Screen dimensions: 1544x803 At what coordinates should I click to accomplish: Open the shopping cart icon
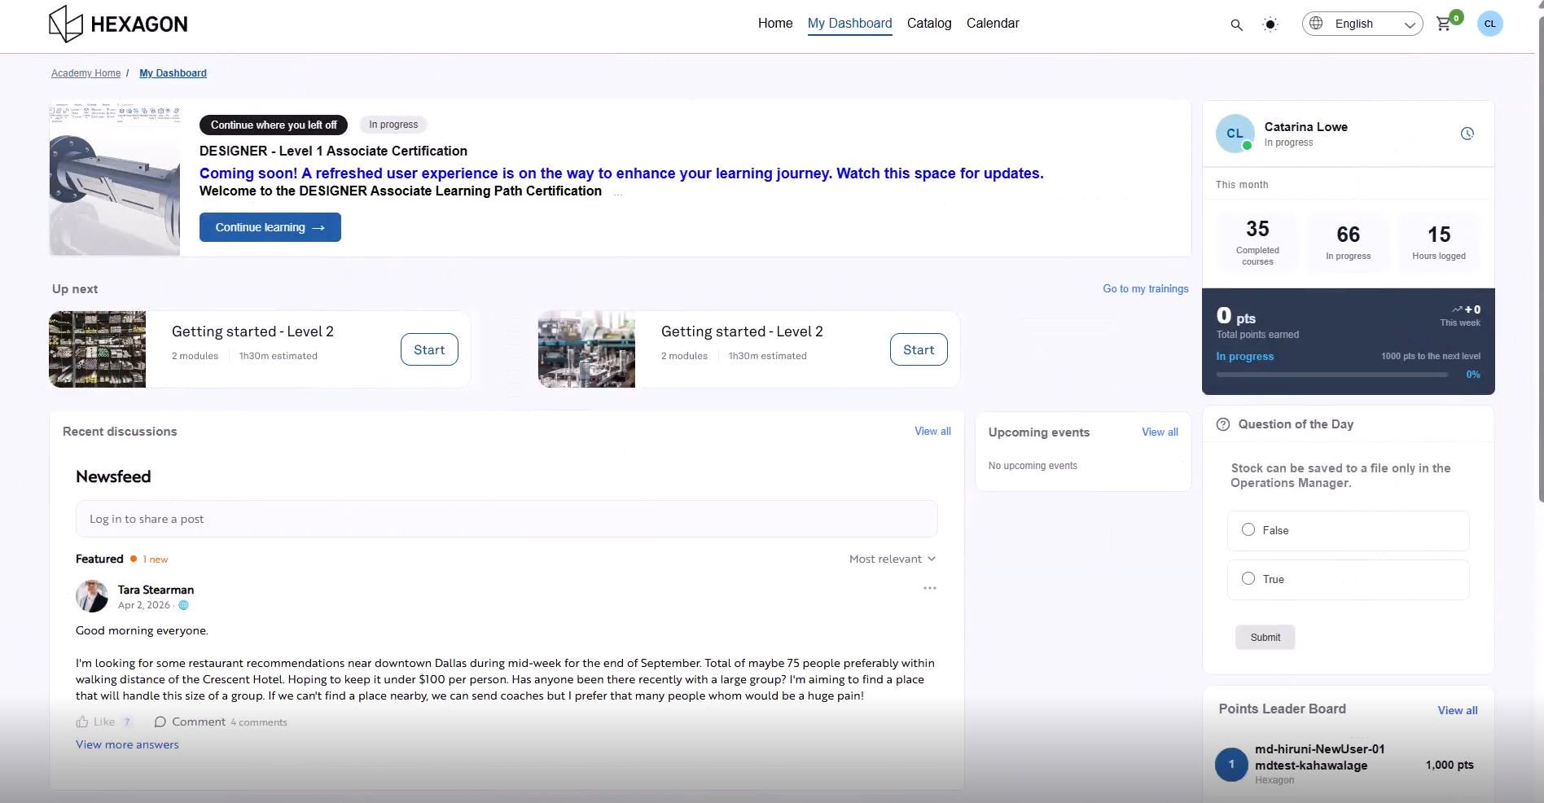(1444, 24)
